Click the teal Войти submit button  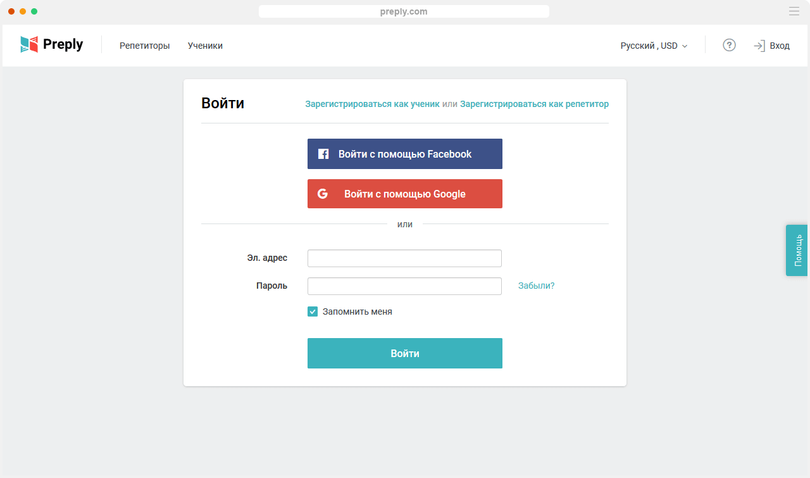pyautogui.click(x=405, y=353)
